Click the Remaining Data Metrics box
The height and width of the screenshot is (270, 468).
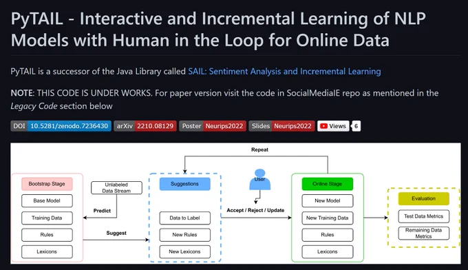pos(423,233)
